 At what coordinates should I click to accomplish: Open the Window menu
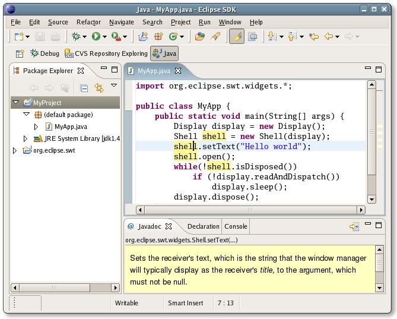230,23
